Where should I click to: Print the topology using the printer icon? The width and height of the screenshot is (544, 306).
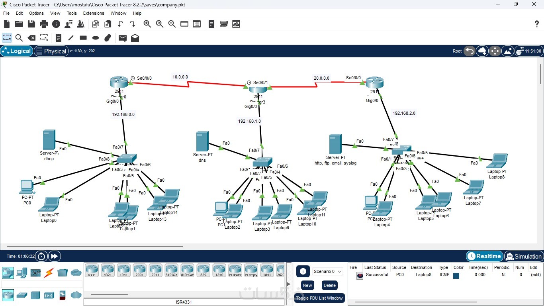(x=44, y=24)
